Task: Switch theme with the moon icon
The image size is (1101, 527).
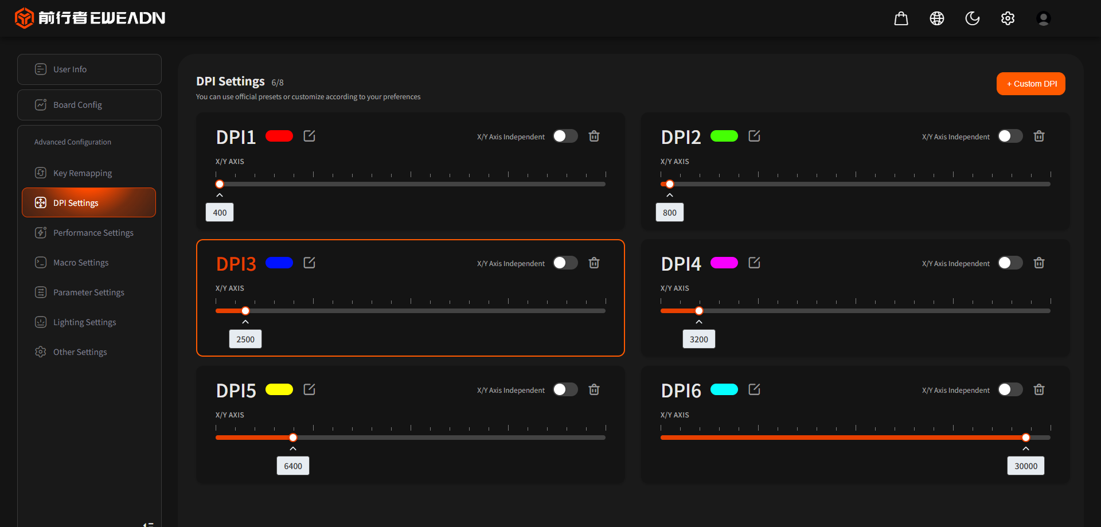Action: pos(972,18)
